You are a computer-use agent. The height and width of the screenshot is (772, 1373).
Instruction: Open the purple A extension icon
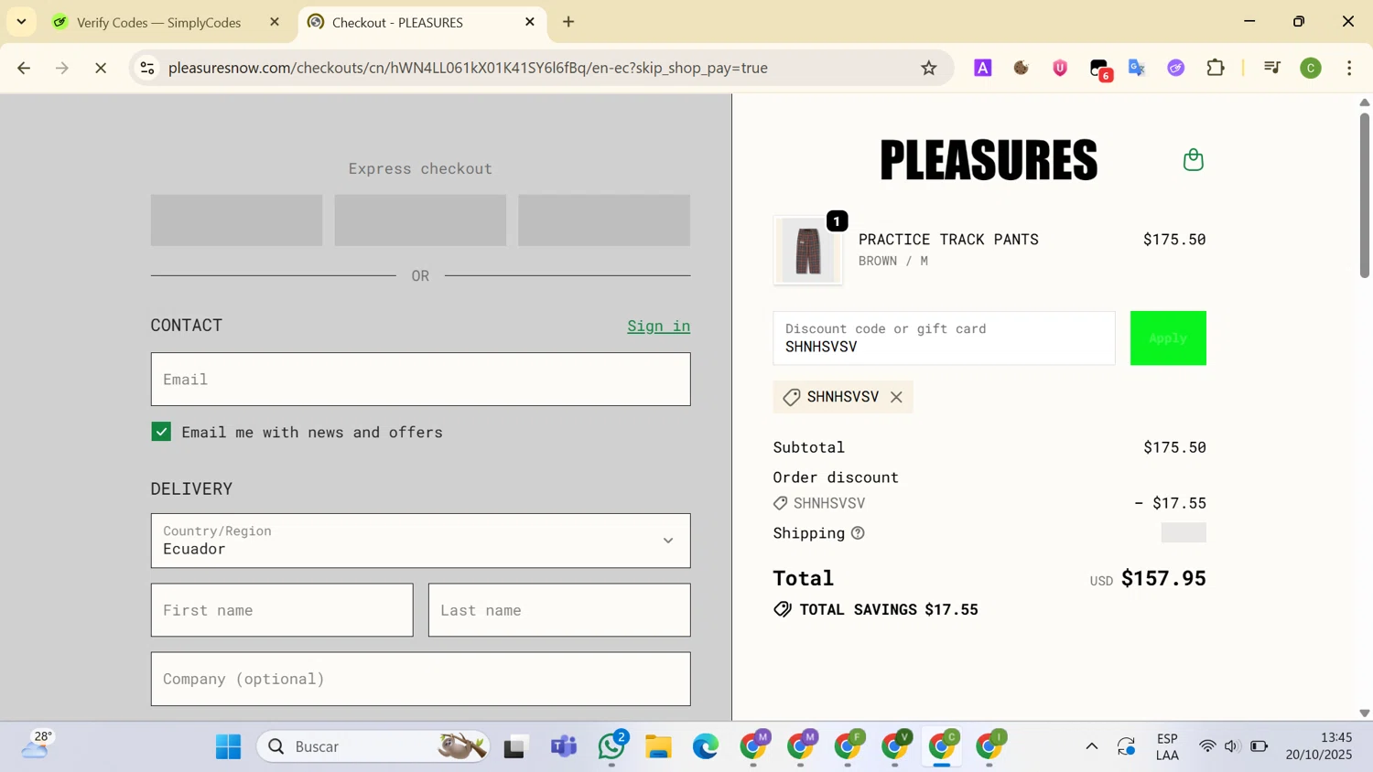(x=982, y=68)
